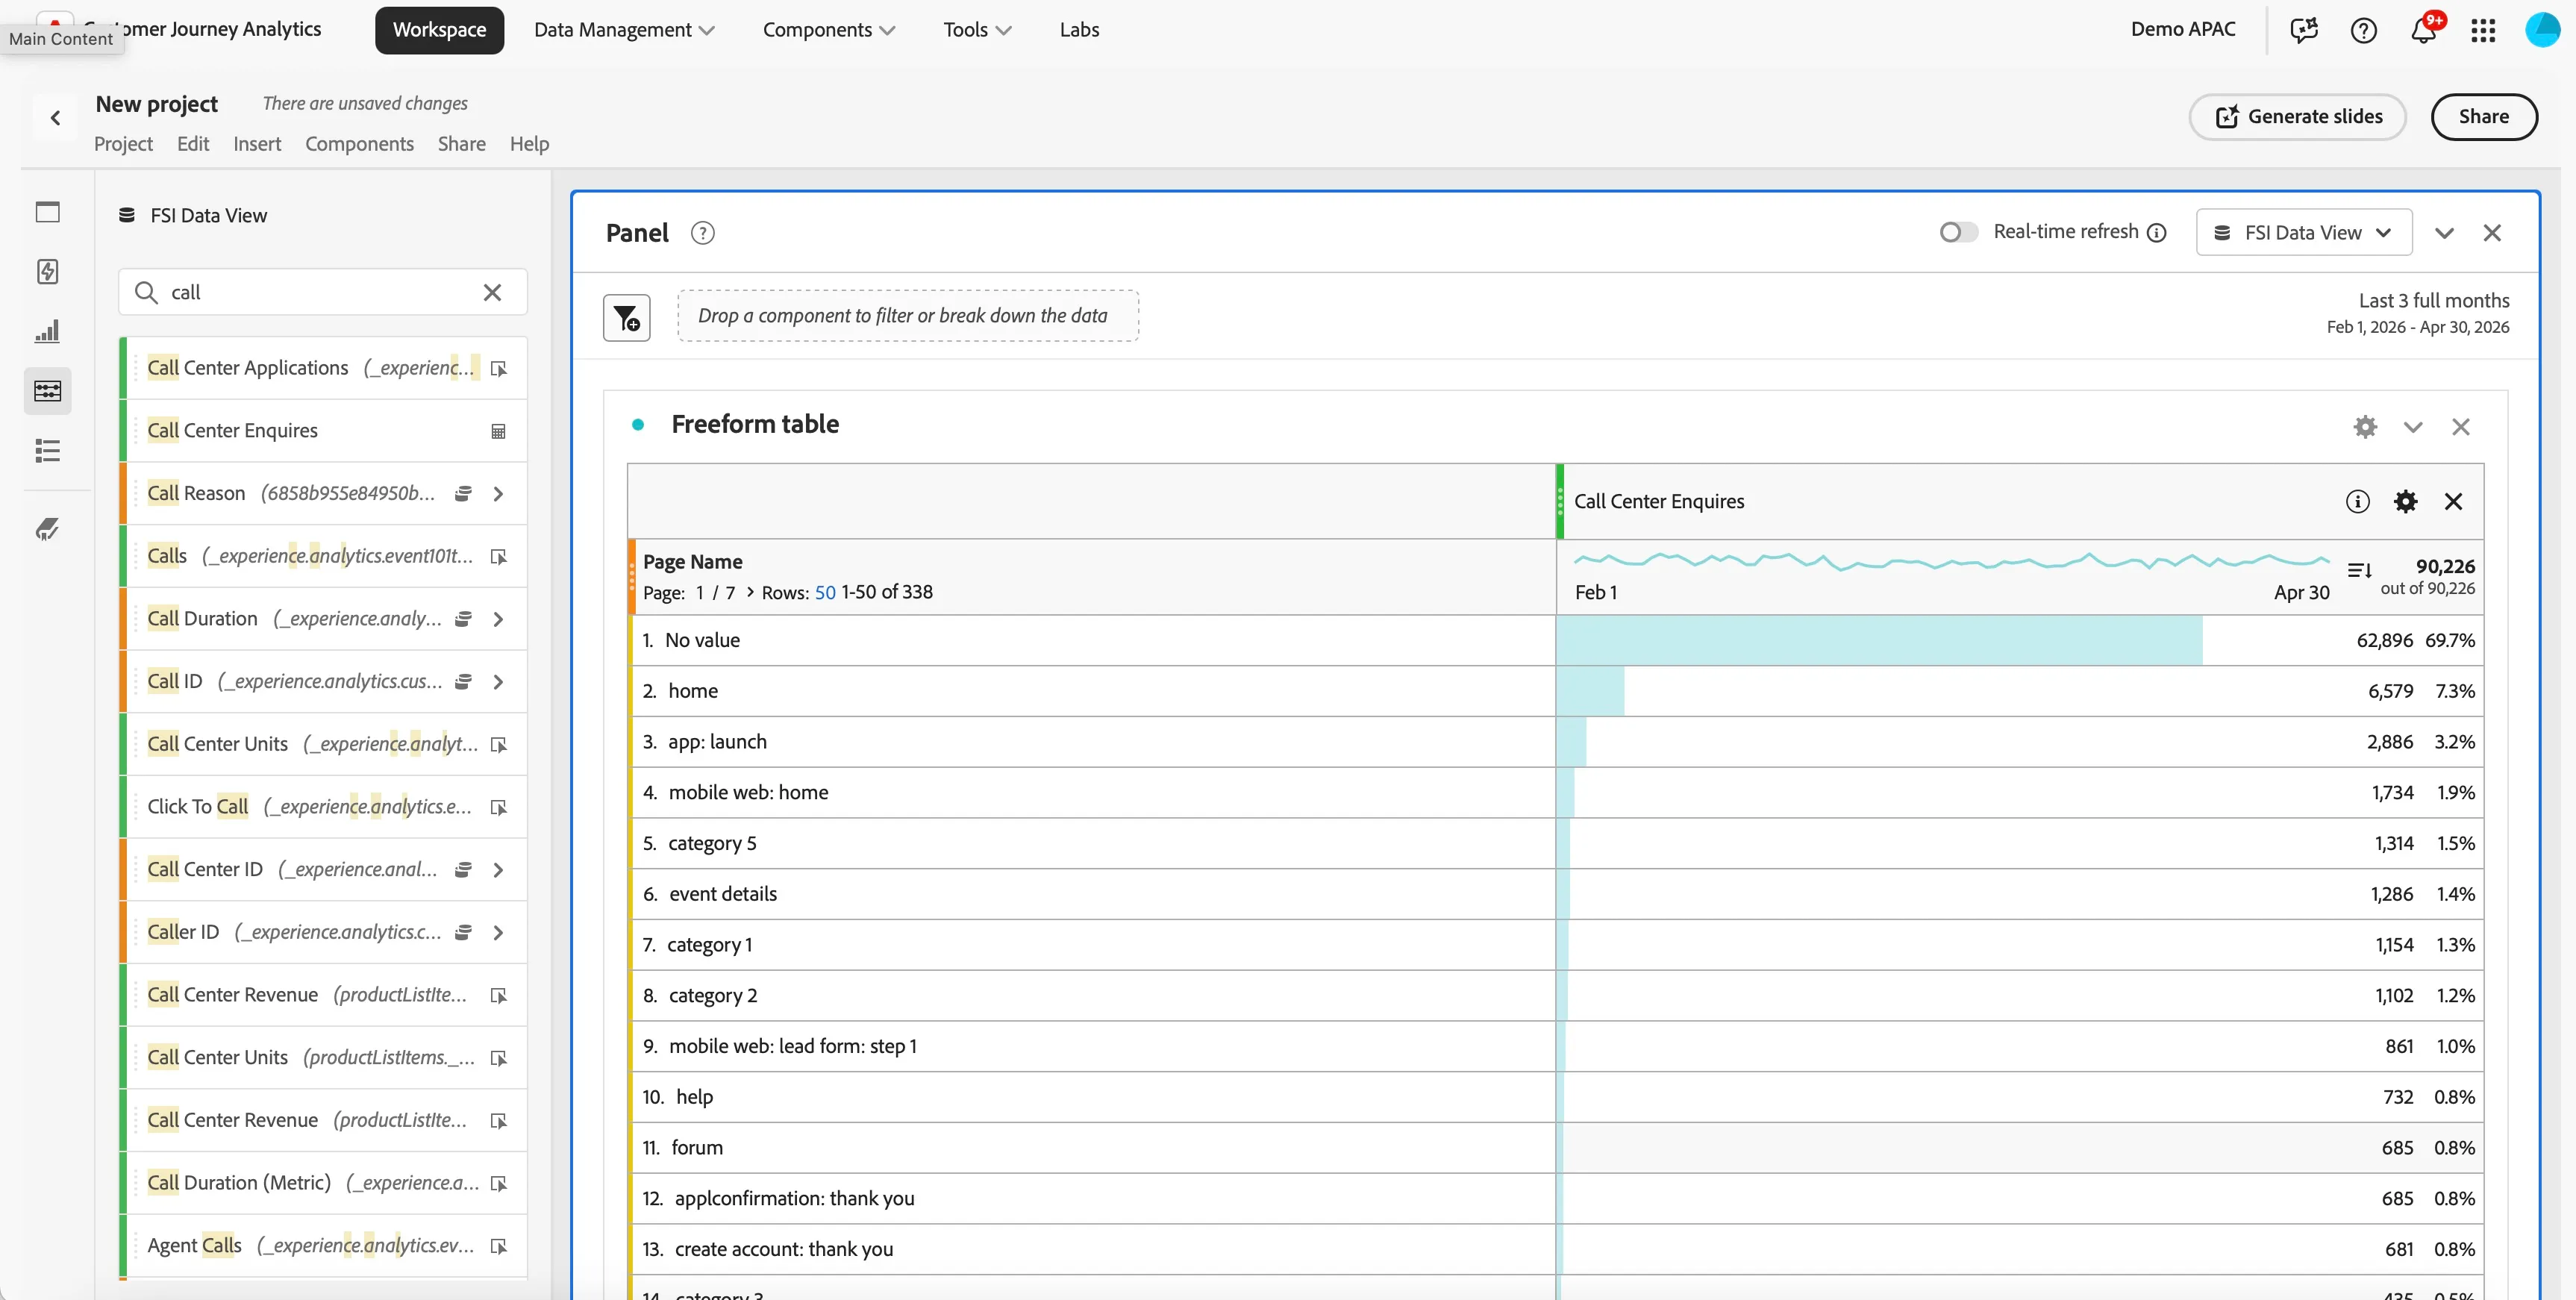Select the Workspace tab
This screenshot has height=1300, width=2576.
tap(439, 30)
